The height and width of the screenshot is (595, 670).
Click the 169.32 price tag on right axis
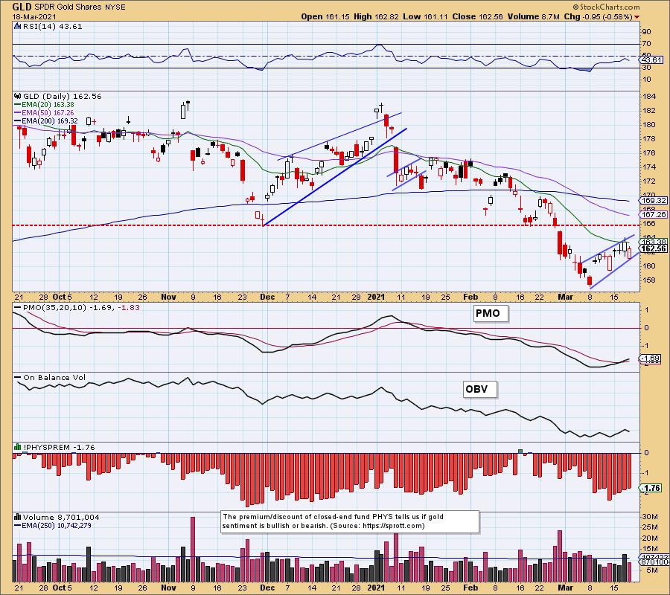(x=653, y=200)
